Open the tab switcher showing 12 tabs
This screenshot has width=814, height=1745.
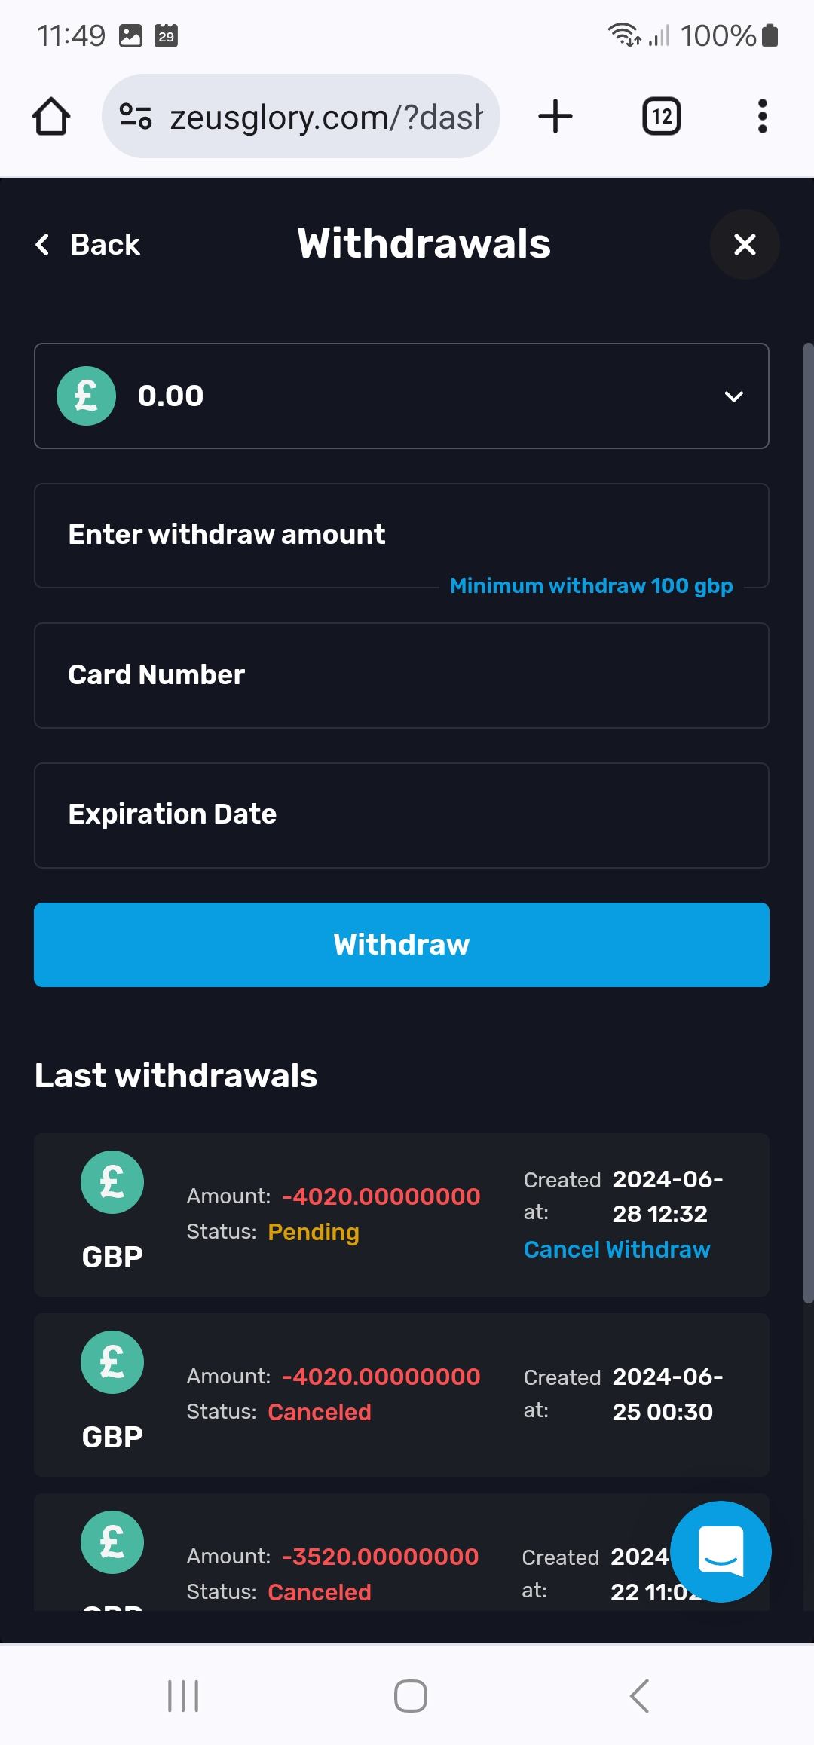coord(661,117)
